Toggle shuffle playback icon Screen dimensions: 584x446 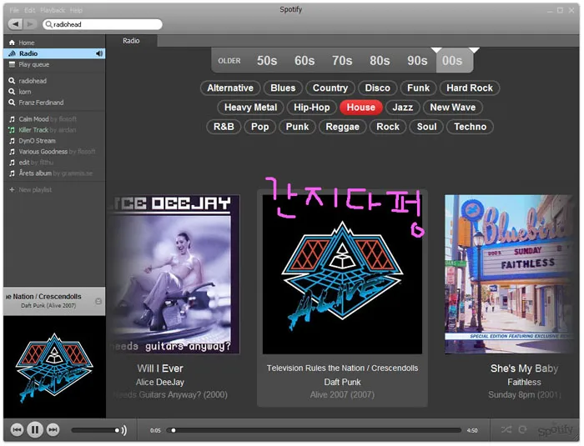coord(506,430)
